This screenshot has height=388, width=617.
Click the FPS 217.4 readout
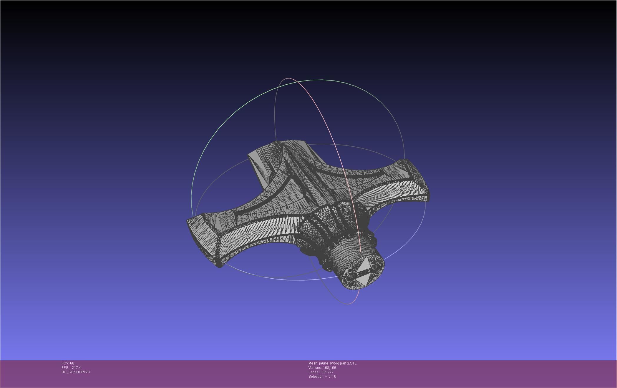pyautogui.click(x=71, y=368)
